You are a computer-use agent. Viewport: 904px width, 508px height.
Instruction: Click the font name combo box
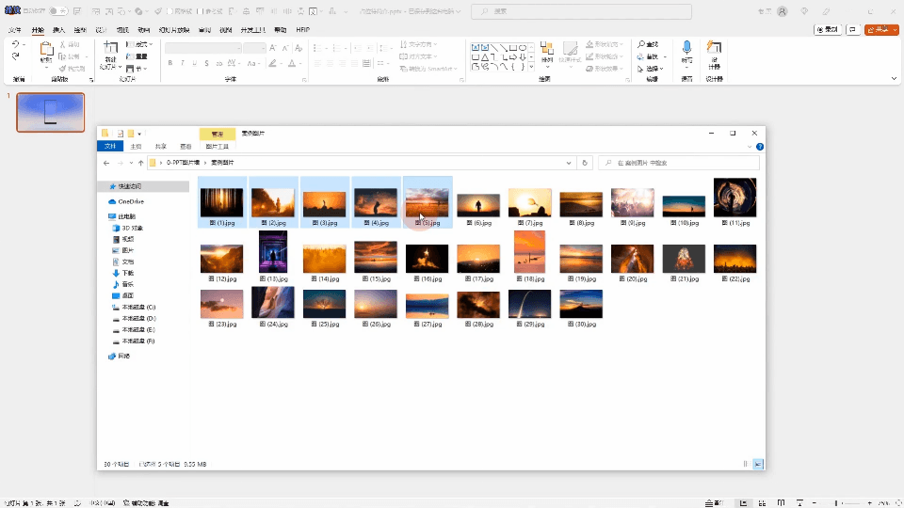203,48
